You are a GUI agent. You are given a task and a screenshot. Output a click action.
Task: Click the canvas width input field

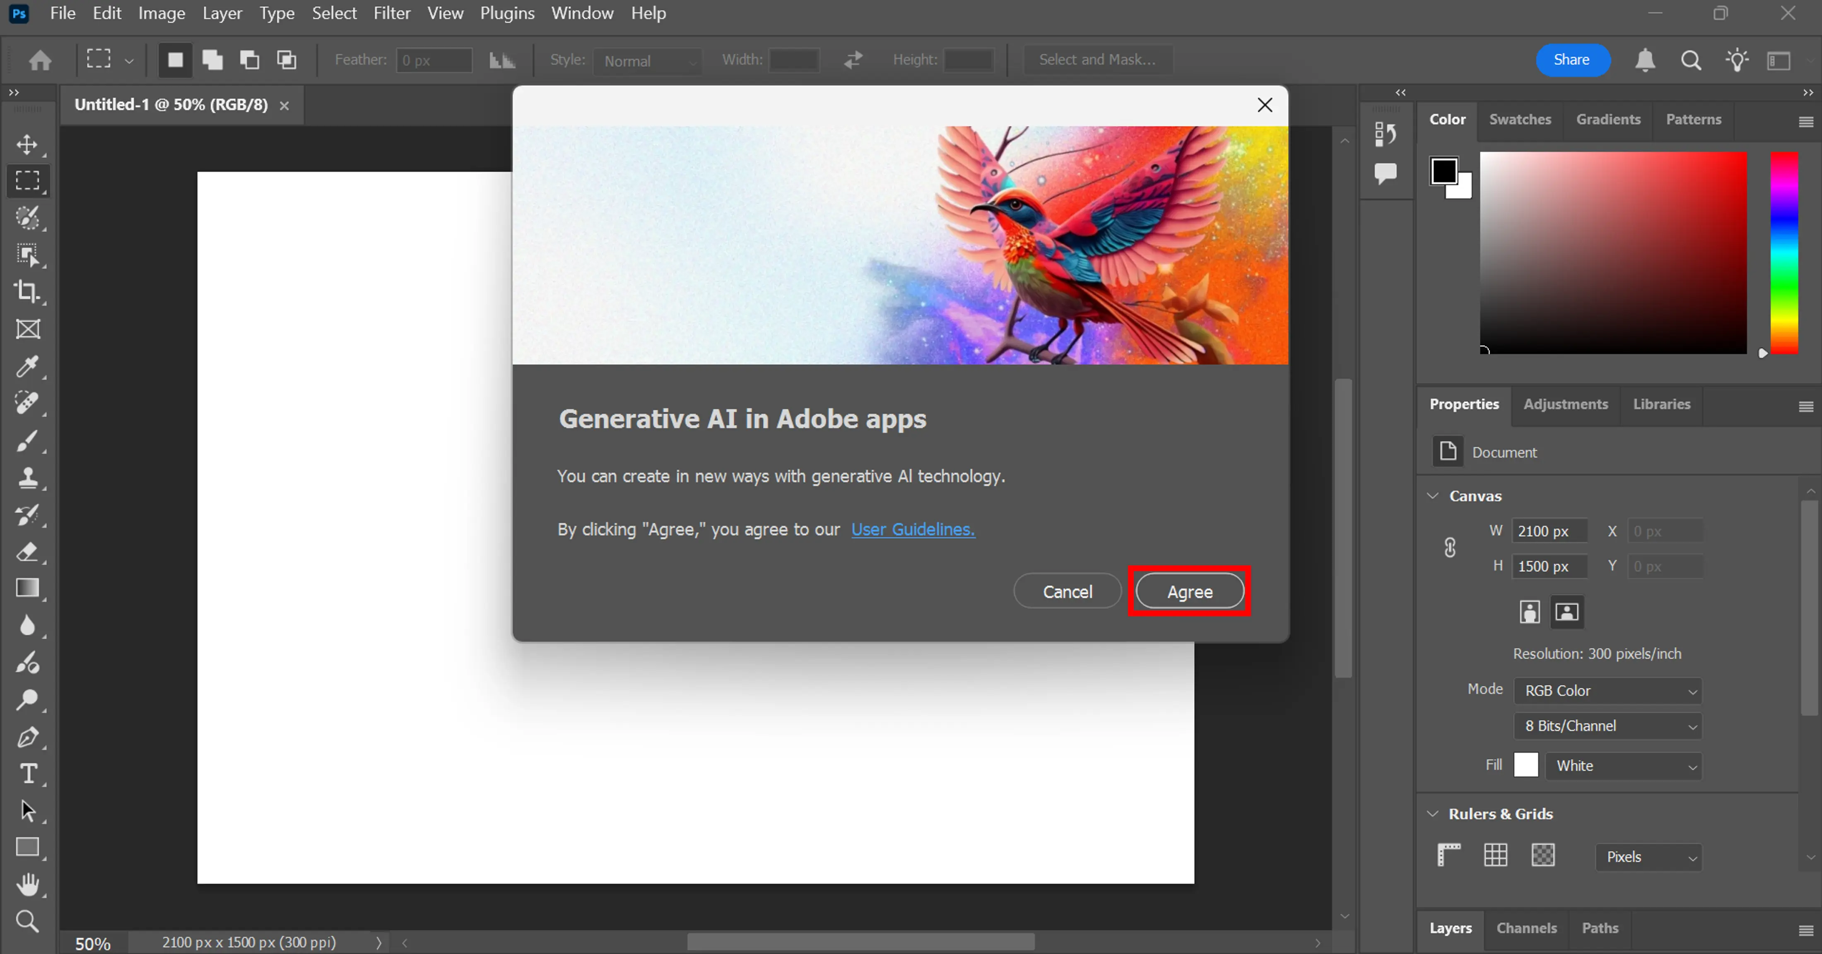click(1548, 531)
